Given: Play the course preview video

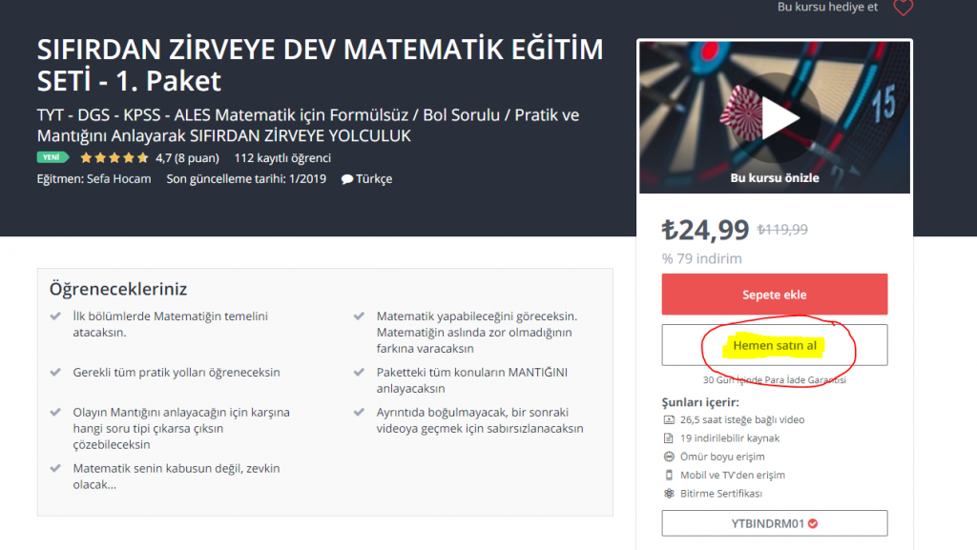Looking at the screenshot, I should pyautogui.click(x=777, y=117).
